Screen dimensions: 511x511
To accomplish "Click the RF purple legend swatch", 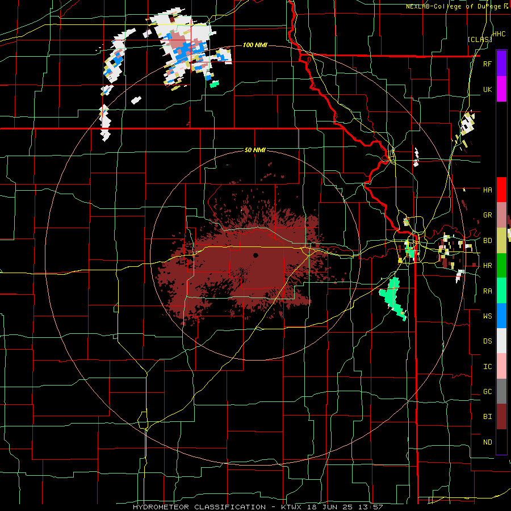I will (x=501, y=63).
